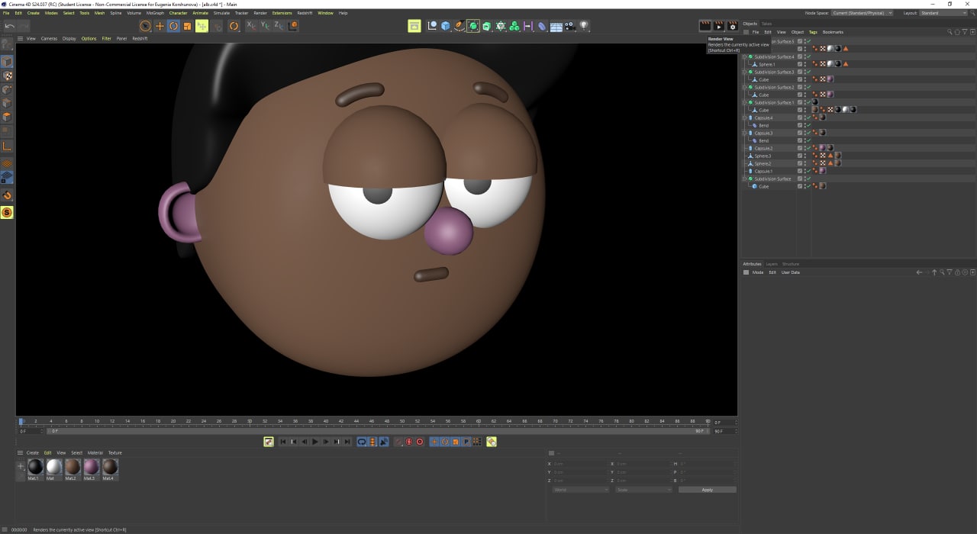Toggle Z axis lock
This screenshot has height=534, width=977.
point(279,26)
